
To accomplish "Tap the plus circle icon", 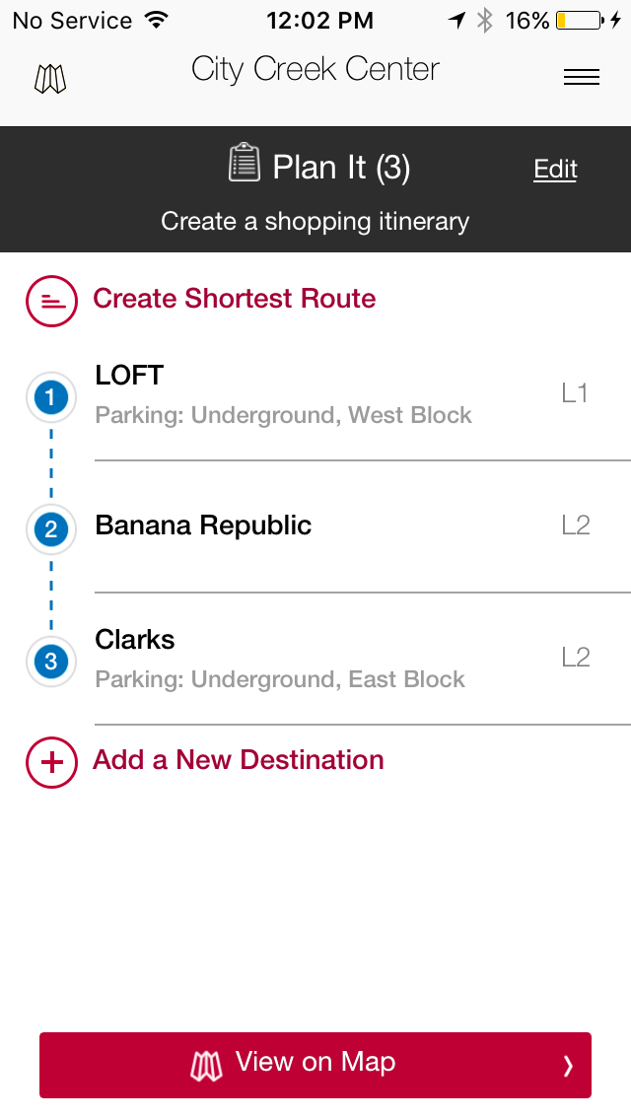I will [51, 762].
